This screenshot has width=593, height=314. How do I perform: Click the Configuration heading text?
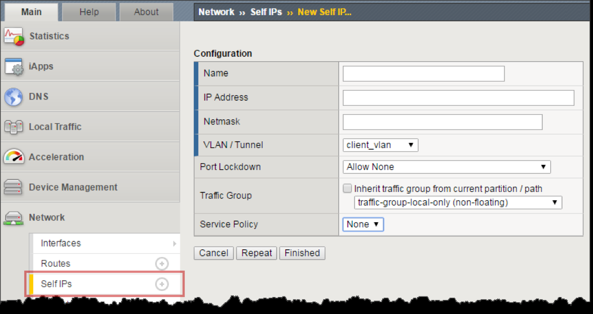click(x=223, y=53)
